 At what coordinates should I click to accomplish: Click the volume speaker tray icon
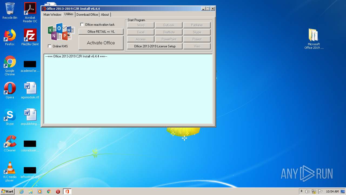tap(307, 191)
